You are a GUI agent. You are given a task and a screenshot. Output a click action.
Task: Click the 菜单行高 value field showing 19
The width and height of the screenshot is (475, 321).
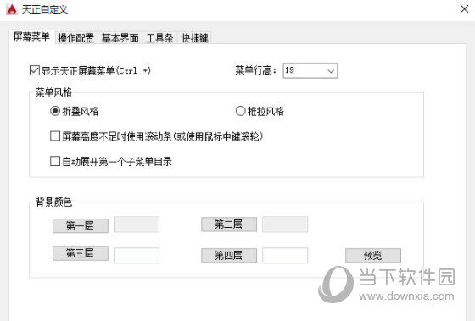pyautogui.click(x=310, y=71)
